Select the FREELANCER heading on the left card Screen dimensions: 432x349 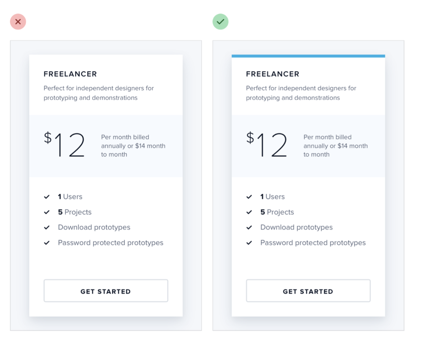(70, 74)
